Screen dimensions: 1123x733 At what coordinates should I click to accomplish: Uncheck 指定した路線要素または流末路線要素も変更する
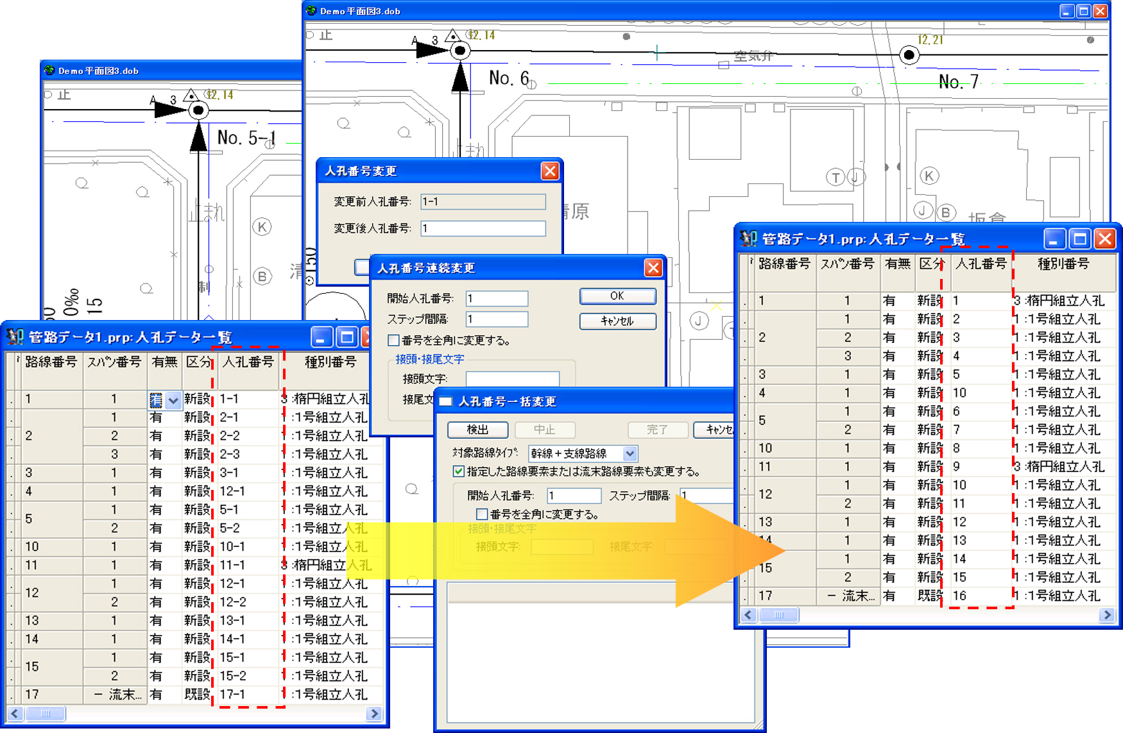tap(459, 472)
